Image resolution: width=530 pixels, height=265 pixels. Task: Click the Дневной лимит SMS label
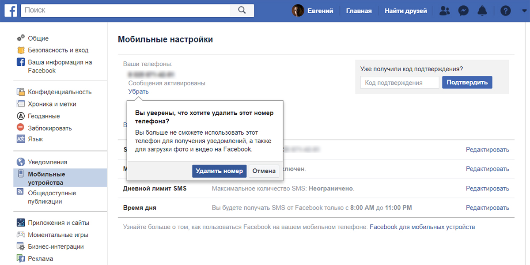pyautogui.click(x=155, y=188)
